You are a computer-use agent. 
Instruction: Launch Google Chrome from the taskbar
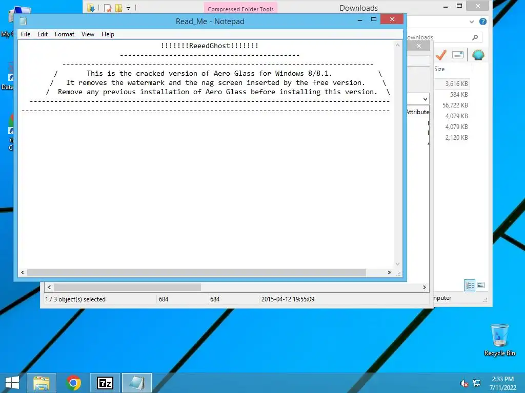click(x=73, y=383)
